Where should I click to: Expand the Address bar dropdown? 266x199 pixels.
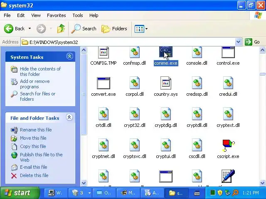(238, 42)
